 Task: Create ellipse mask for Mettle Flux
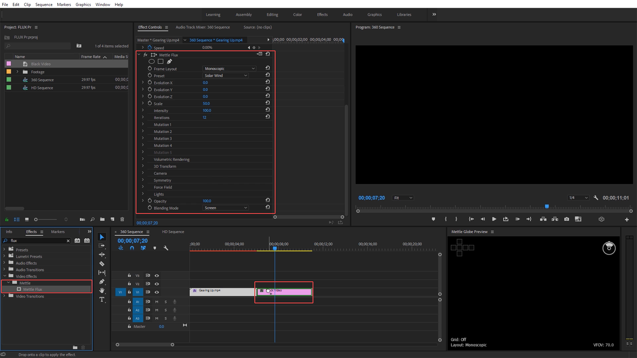coord(152,61)
